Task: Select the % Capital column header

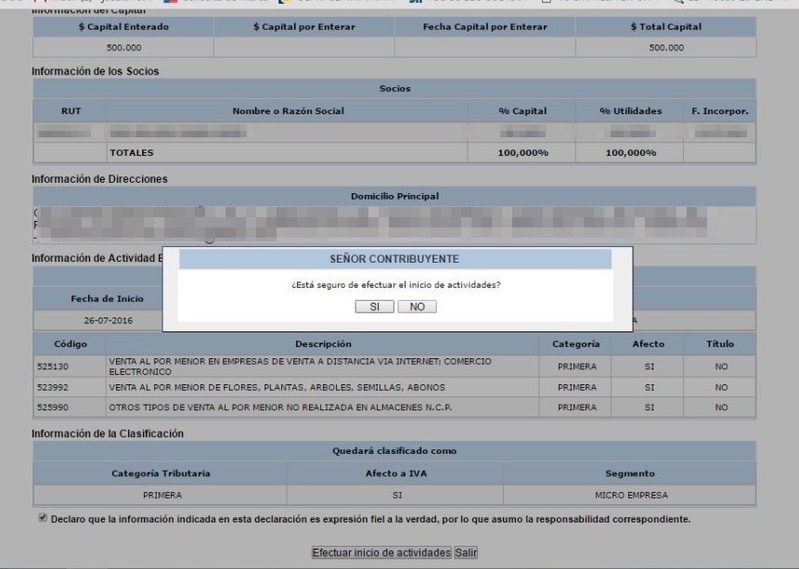Action: pyautogui.click(x=522, y=111)
